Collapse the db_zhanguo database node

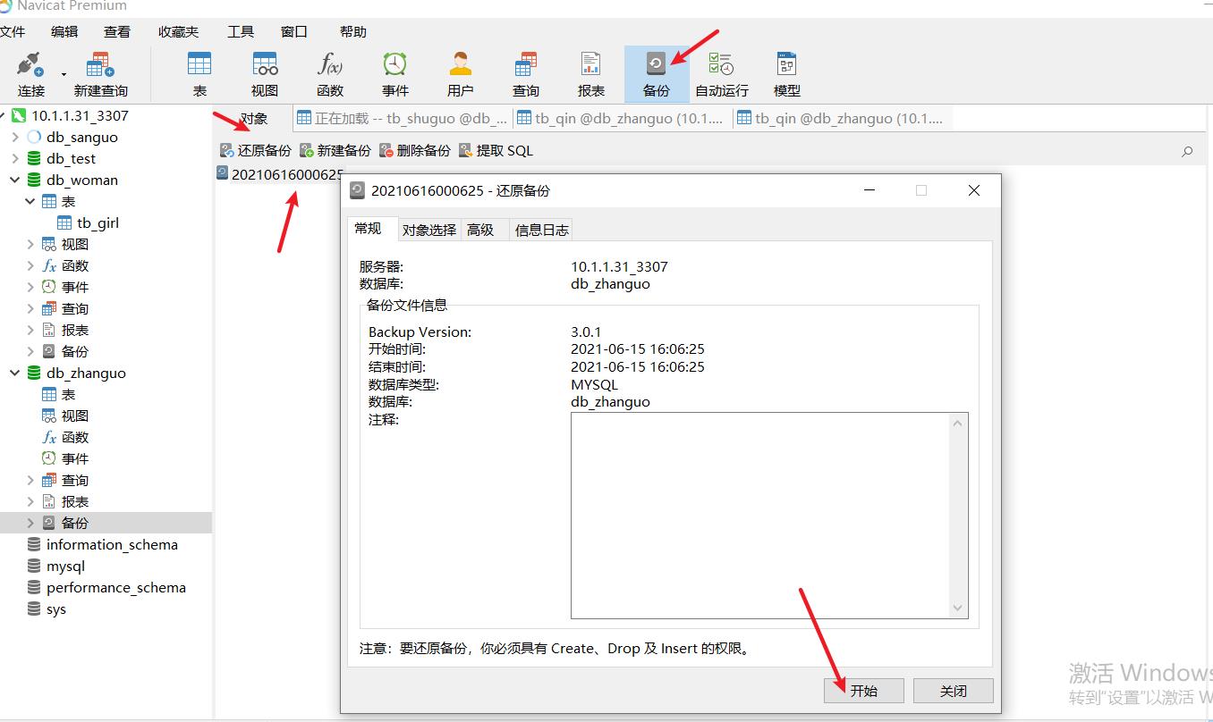[15, 373]
